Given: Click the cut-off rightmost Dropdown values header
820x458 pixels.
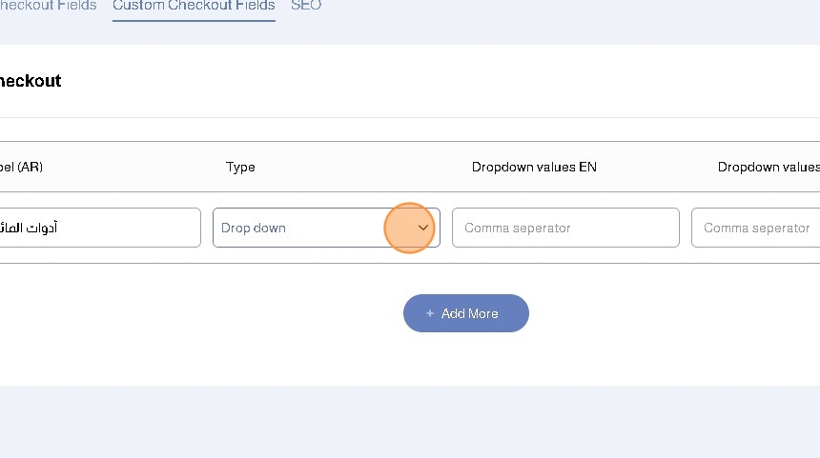Looking at the screenshot, I should click(768, 167).
